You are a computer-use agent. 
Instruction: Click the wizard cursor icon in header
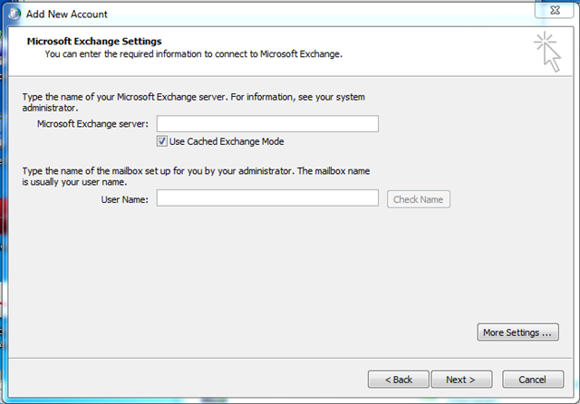tap(547, 52)
